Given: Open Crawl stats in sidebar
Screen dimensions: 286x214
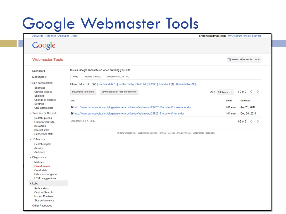Looking at the screenshot, I should pos(41,170).
